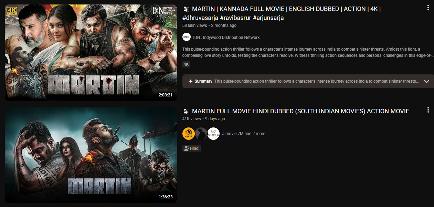Click the "a movie 7M and 2 more" text
Image resolution: width=434 pixels, height=207 pixels.
(244, 134)
